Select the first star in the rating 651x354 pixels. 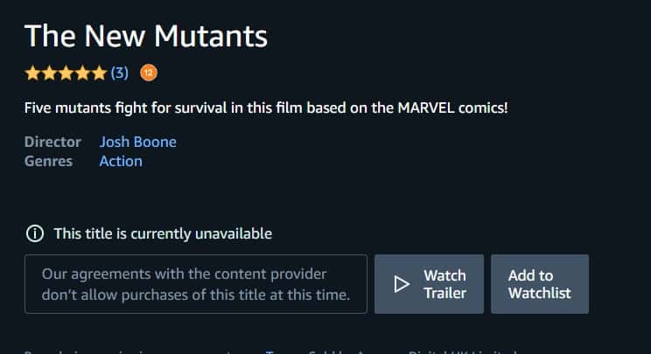tap(32, 73)
